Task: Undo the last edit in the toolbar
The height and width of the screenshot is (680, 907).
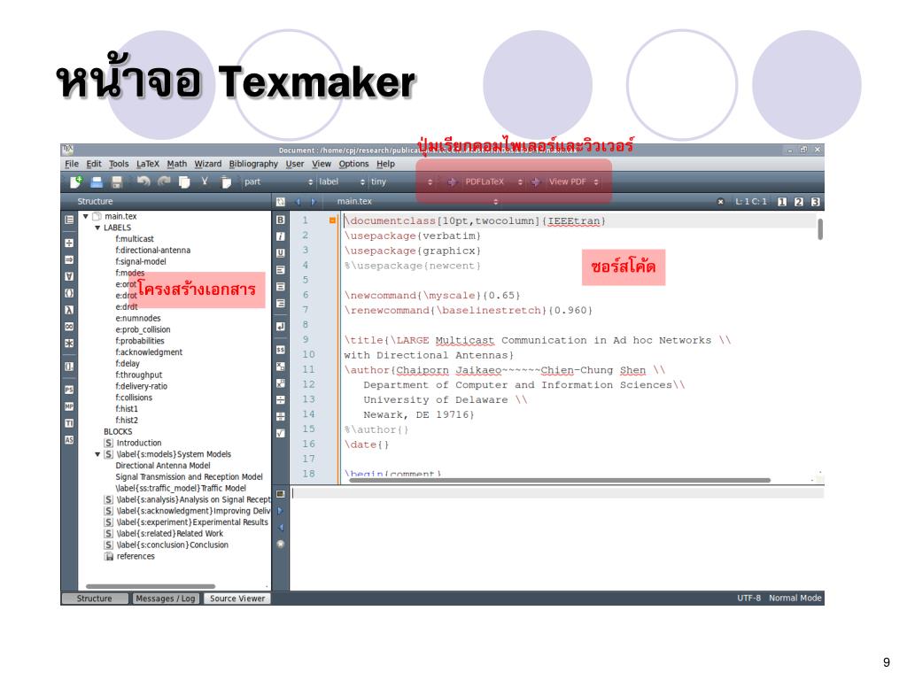Action: click(143, 182)
